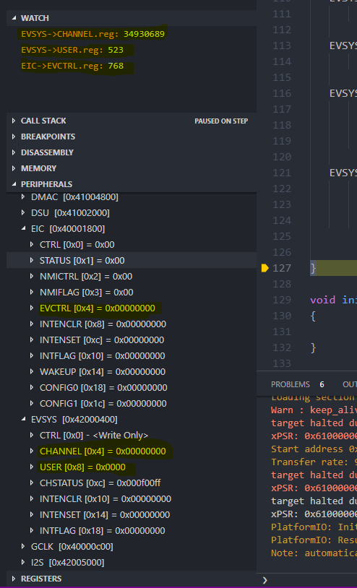Click line number 129 in gutter
357x588 pixels.
pos(282,300)
